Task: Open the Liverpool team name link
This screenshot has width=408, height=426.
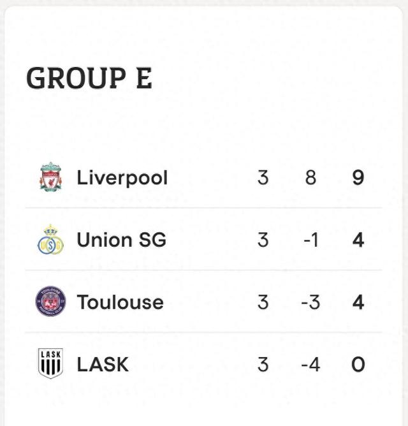Action: pos(122,177)
